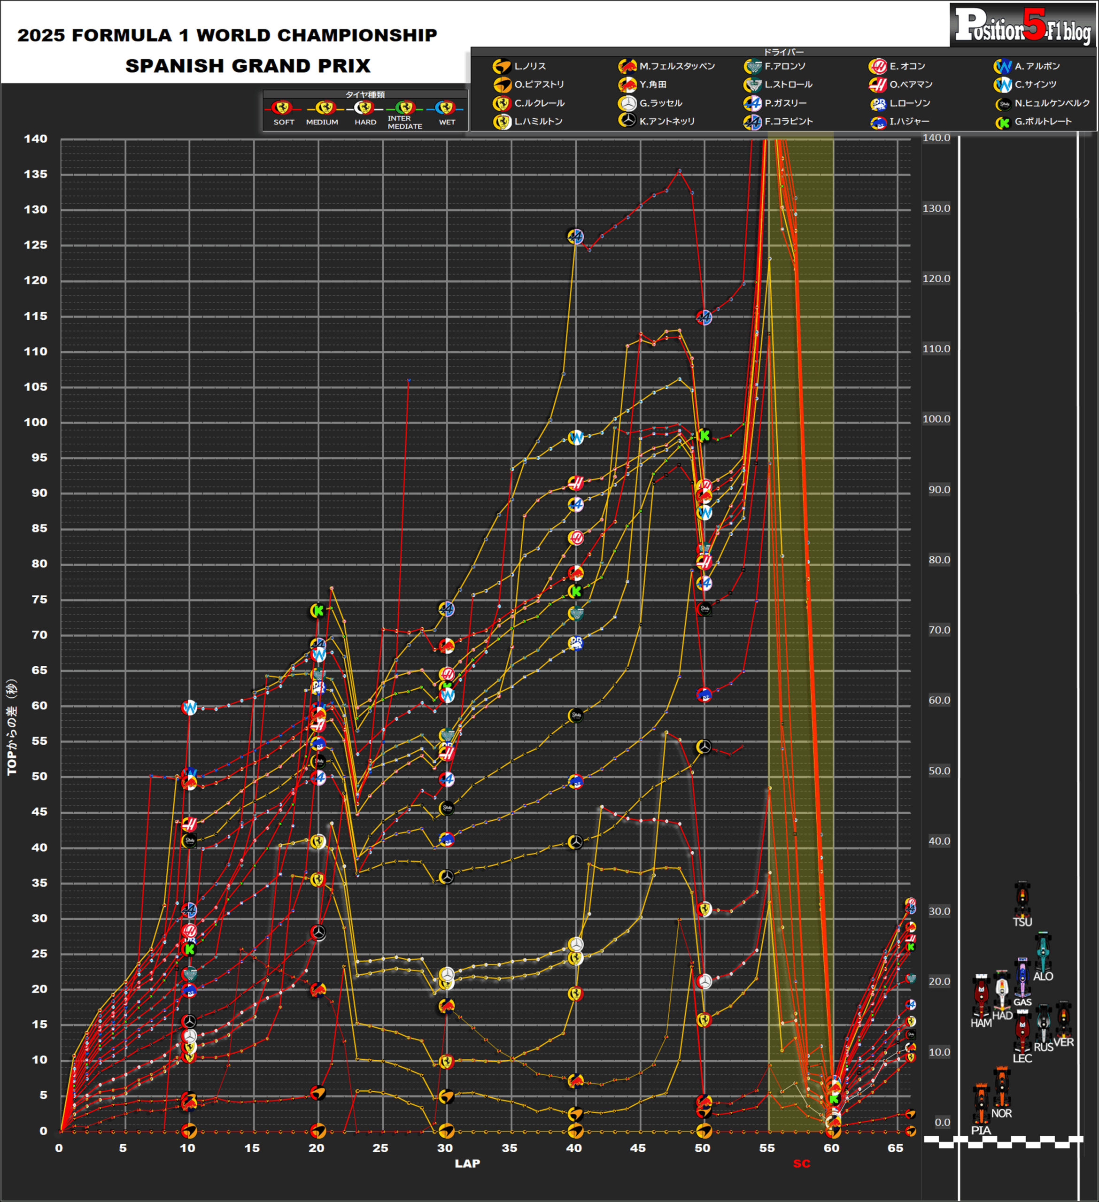This screenshot has height=1202, width=1099.
Task: Click the McLaren icon beside O.ピアストリ
Action: click(x=502, y=85)
